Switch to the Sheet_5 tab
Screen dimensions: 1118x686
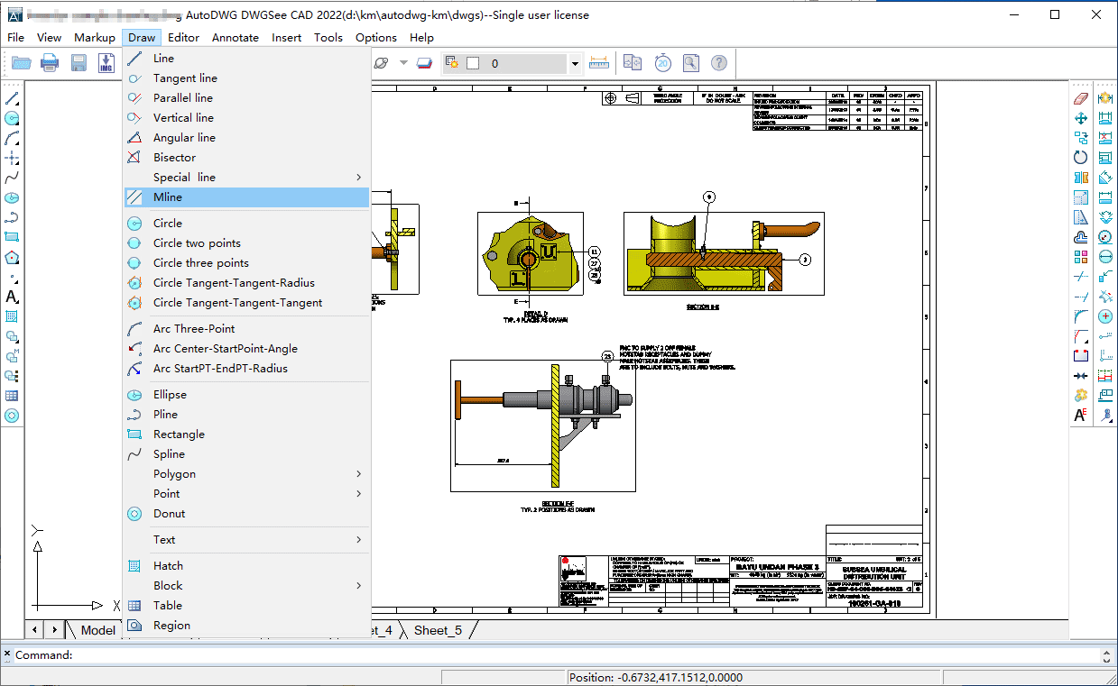coord(438,630)
